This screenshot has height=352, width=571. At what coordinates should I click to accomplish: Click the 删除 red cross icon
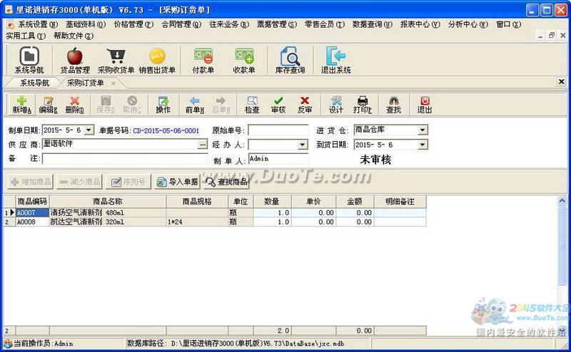75,105
